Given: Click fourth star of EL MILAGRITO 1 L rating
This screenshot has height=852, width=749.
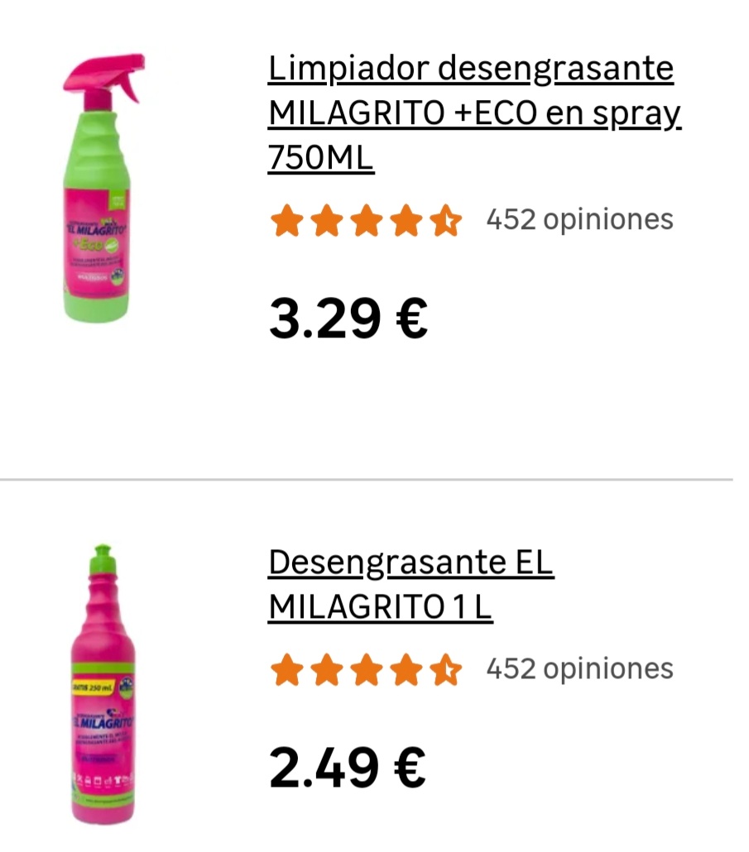Looking at the screenshot, I should pyautogui.click(x=406, y=669).
